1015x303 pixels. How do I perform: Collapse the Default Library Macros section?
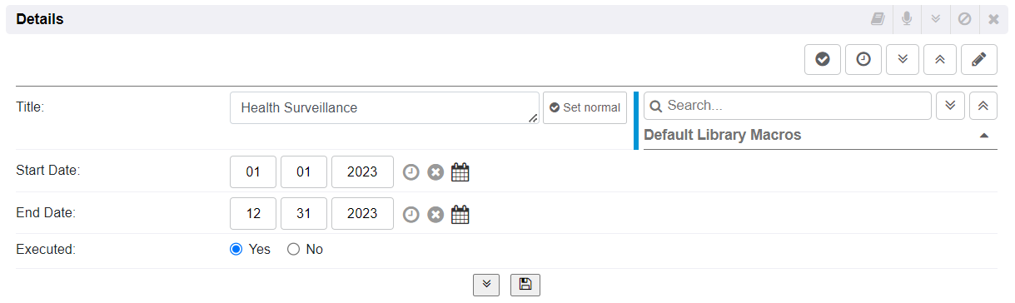coord(984,135)
